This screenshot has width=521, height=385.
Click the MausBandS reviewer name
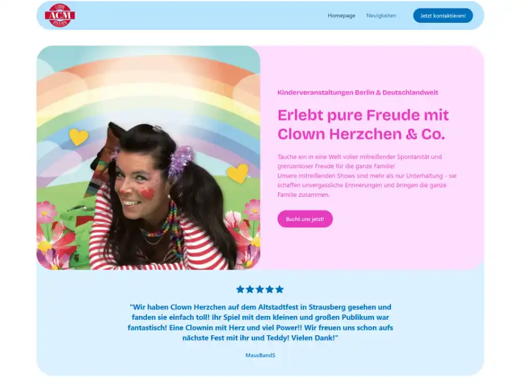260,355
